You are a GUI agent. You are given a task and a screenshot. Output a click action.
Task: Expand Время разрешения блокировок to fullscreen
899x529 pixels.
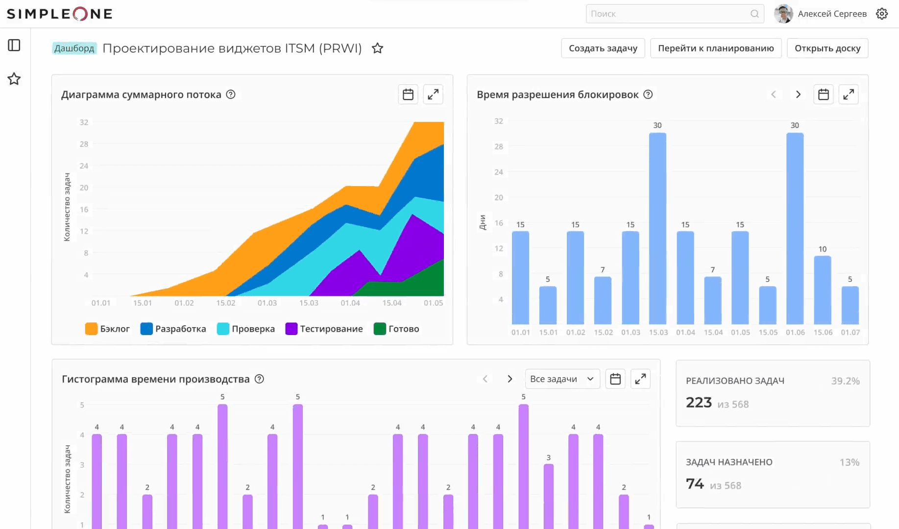point(849,95)
